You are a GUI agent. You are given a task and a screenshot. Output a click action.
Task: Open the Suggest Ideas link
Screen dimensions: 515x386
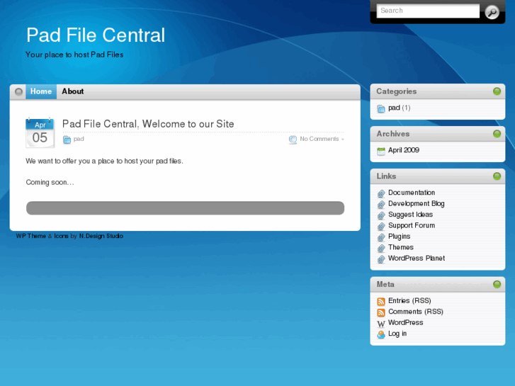(411, 215)
